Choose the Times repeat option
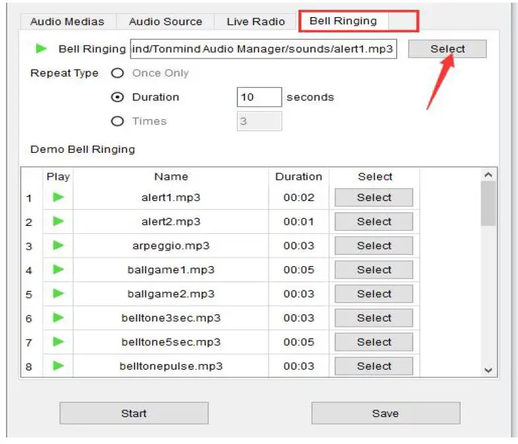The width and height of the screenshot is (518, 444). pos(118,121)
